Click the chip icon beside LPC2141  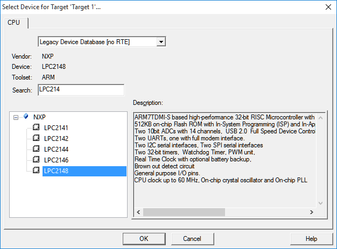pyautogui.click(x=36, y=127)
